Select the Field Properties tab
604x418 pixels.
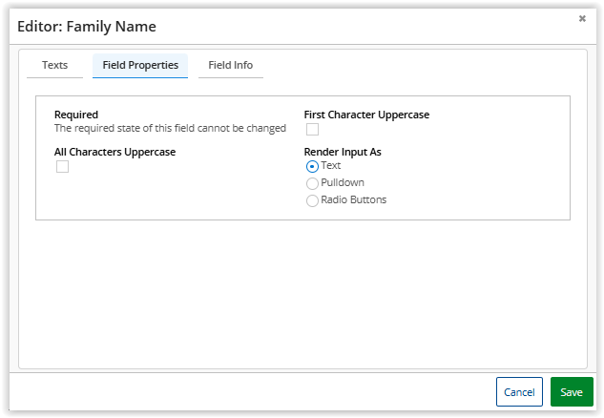[x=140, y=66]
